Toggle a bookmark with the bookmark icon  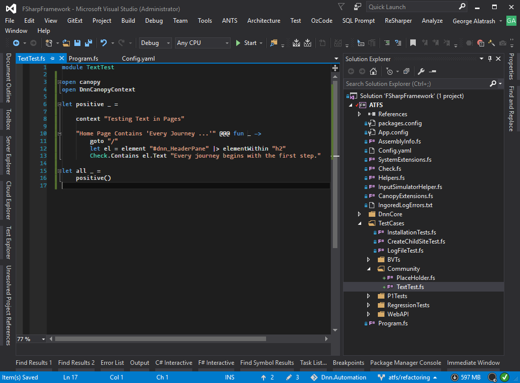[413, 43]
